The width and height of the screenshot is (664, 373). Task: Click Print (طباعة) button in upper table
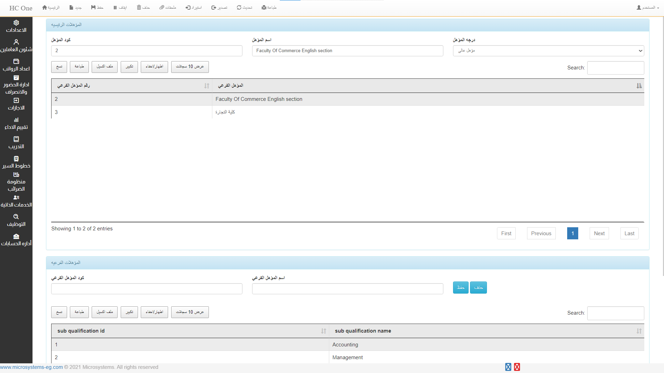(x=79, y=67)
